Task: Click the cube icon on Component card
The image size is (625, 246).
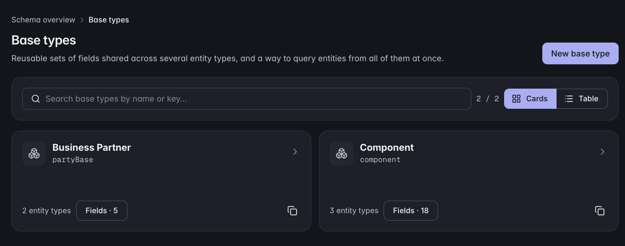Action: point(342,153)
